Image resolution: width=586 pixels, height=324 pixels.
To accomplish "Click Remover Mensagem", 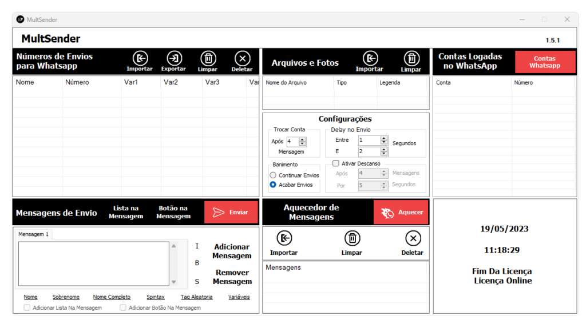I will point(232,277).
